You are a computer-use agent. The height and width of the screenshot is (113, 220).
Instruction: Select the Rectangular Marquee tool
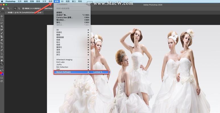[2, 20]
